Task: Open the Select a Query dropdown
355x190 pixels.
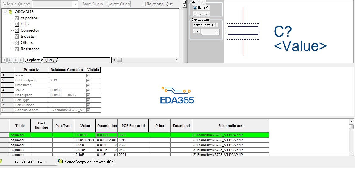Action: [x=76, y=4]
